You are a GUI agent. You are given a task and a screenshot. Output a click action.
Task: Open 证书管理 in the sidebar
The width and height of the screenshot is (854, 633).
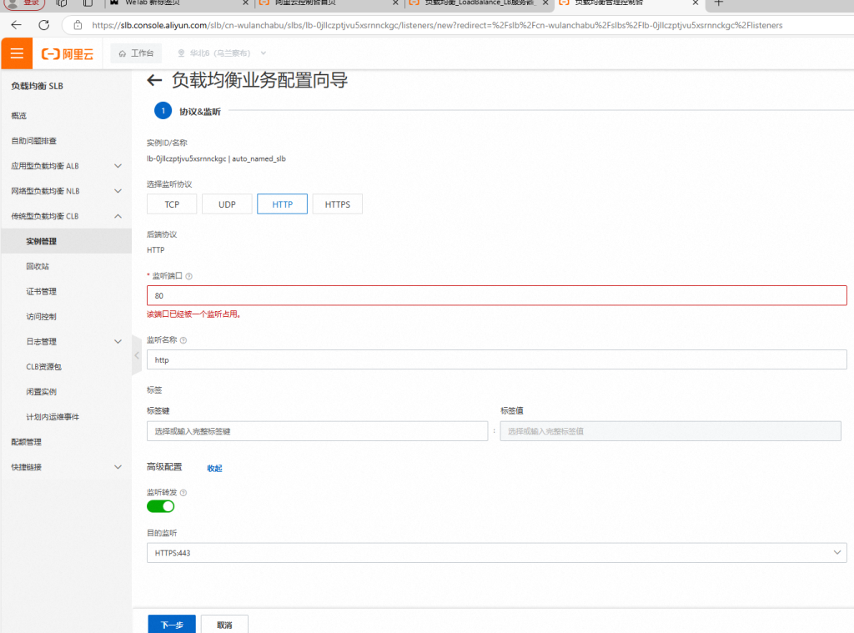tap(41, 291)
